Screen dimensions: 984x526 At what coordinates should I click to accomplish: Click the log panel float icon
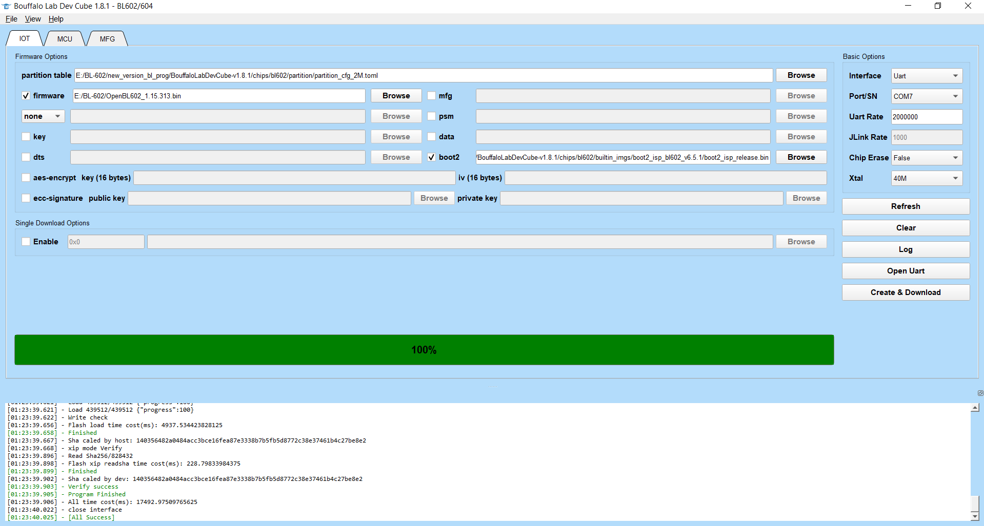[980, 393]
